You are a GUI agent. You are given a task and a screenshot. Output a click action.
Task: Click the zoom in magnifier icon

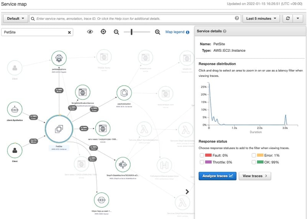click(x=157, y=32)
